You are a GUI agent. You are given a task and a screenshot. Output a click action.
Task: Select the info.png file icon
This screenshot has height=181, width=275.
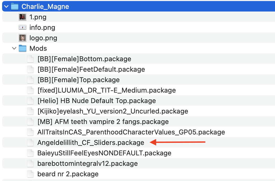[x=23, y=27]
